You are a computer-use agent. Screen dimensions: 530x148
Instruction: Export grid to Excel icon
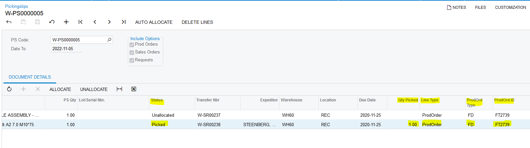(134, 89)
